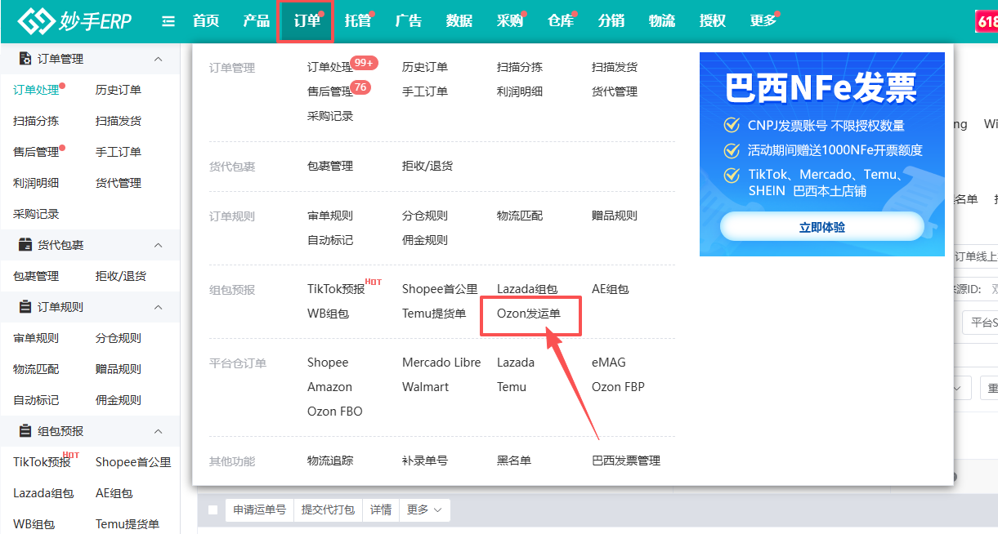Click the 立即体验 banner button
Viewport: 998px width, 534px height.
pyautogui.click(x=821, y=227)
